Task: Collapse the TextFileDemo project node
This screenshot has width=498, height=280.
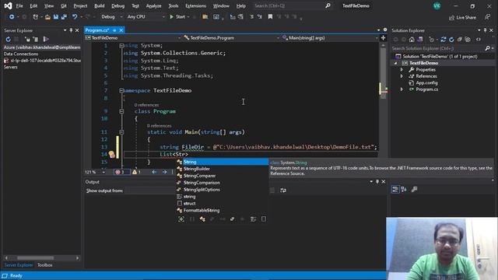Action: click(396, 63)
